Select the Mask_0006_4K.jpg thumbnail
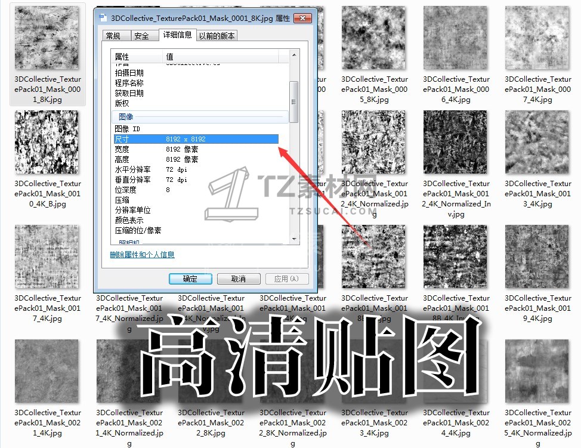 pyautogui.click(x=455, y=38)
